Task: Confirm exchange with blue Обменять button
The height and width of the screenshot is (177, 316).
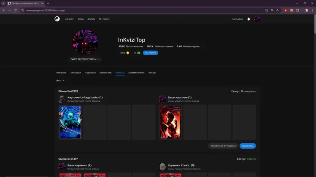Action: pos(248,146)
